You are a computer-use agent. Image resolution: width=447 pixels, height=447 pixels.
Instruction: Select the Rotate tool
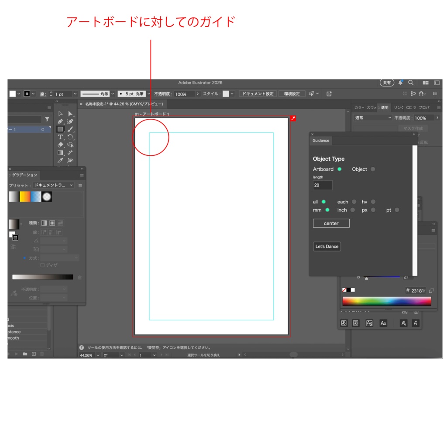click(70, 137)
